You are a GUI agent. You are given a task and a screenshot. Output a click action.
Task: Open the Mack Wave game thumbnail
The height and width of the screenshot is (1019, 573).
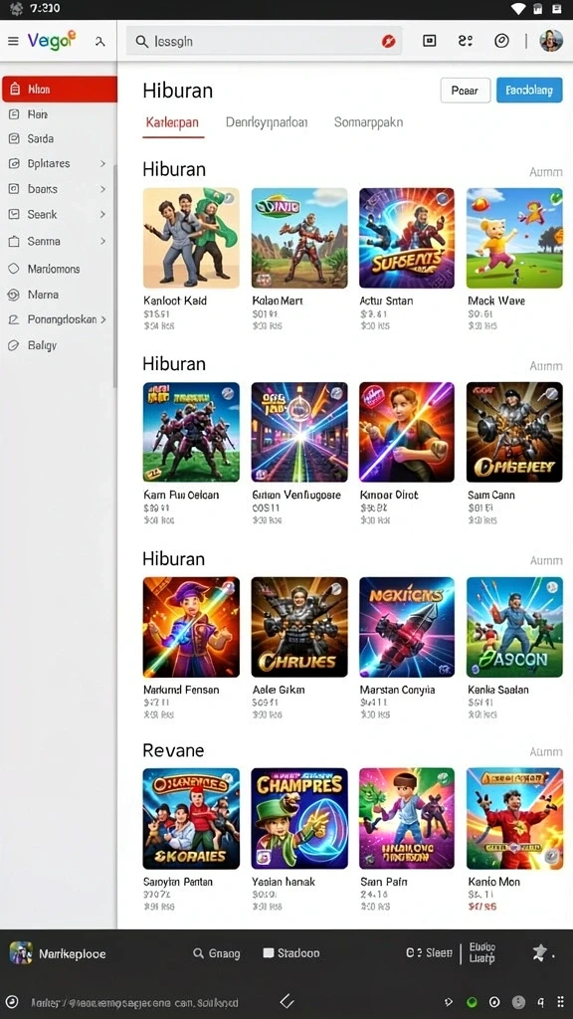click(514, 238)
